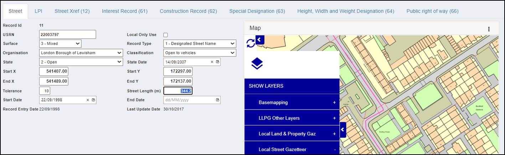Open the Organisation dropdown

(81, 53)
